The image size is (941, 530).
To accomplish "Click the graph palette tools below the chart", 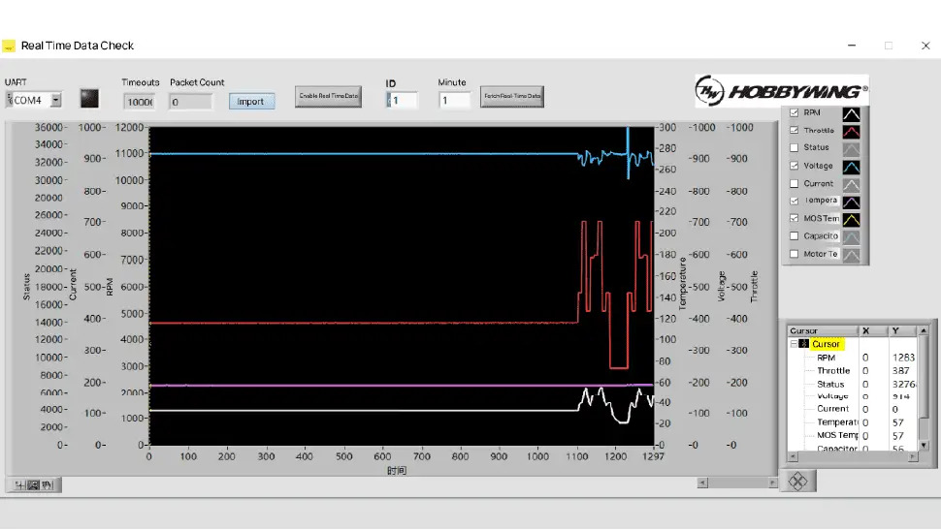I will coord(34,485).
